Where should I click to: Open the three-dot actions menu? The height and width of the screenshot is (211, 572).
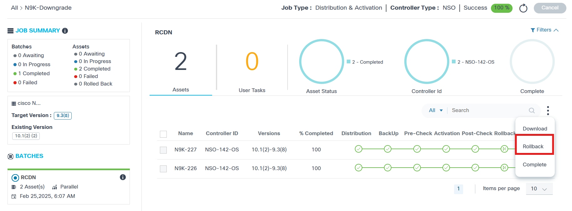tap(548, 110)
